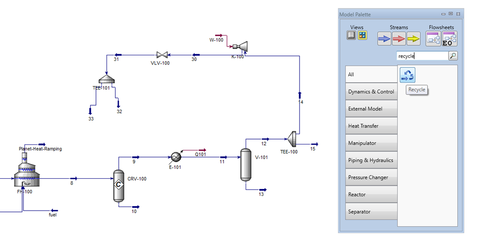Screen dimensions: 478x237
Task: Select stream 11 arrow
Action: tap(224, 157)
